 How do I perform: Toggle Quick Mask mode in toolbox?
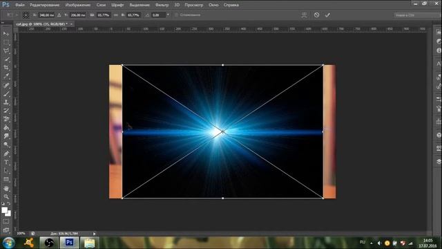6,222
